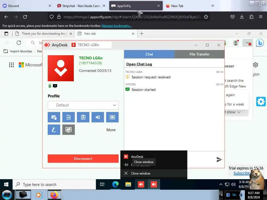The height and width of the screenshot is (200, 267).
Task: Refresh the Edge page
Action: point(19,43)
